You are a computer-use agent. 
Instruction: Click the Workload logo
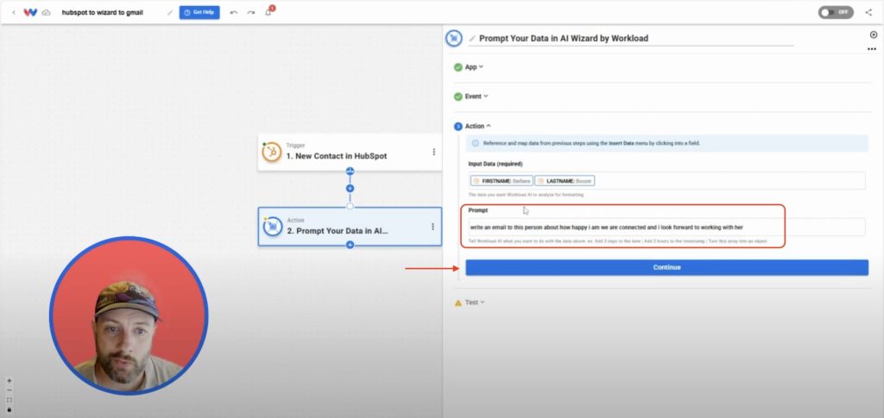30,12
